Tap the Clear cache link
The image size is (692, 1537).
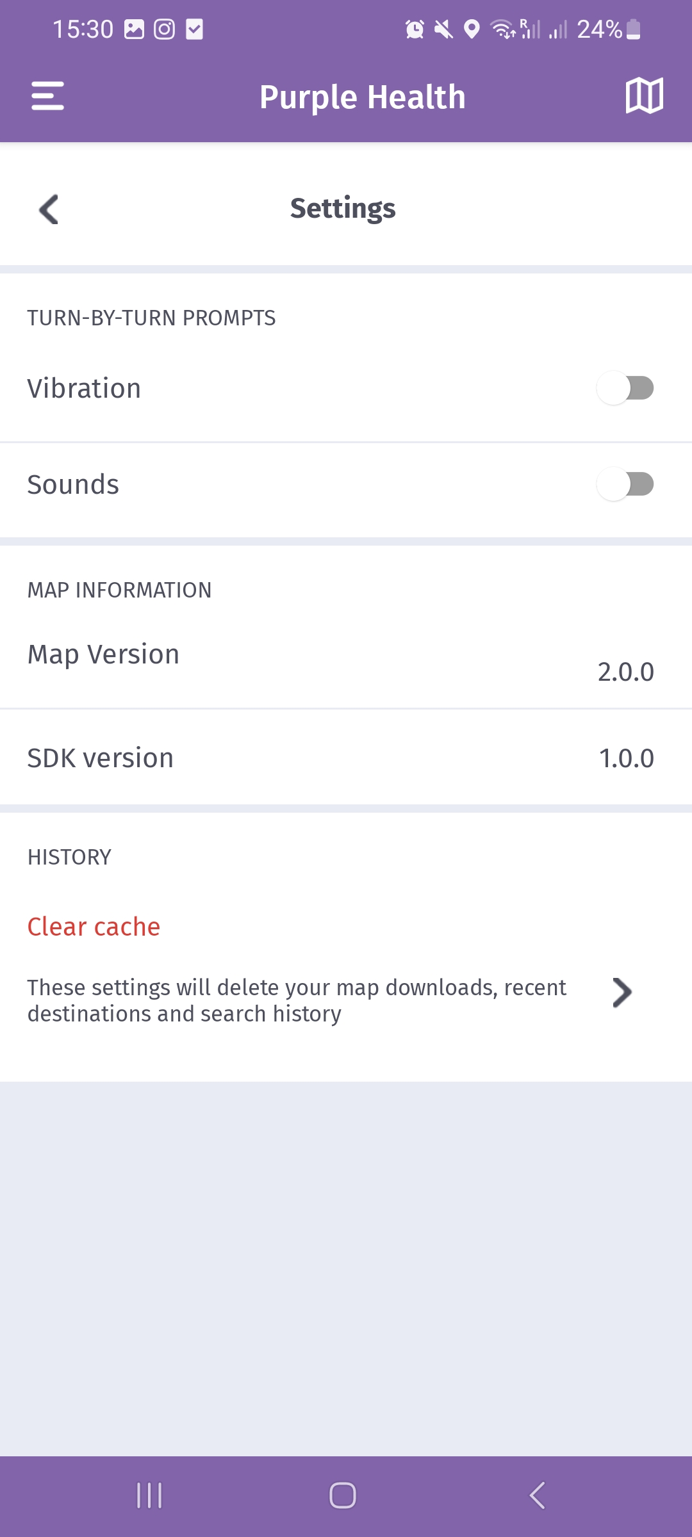pyautogui.click(x=94, y=927)
